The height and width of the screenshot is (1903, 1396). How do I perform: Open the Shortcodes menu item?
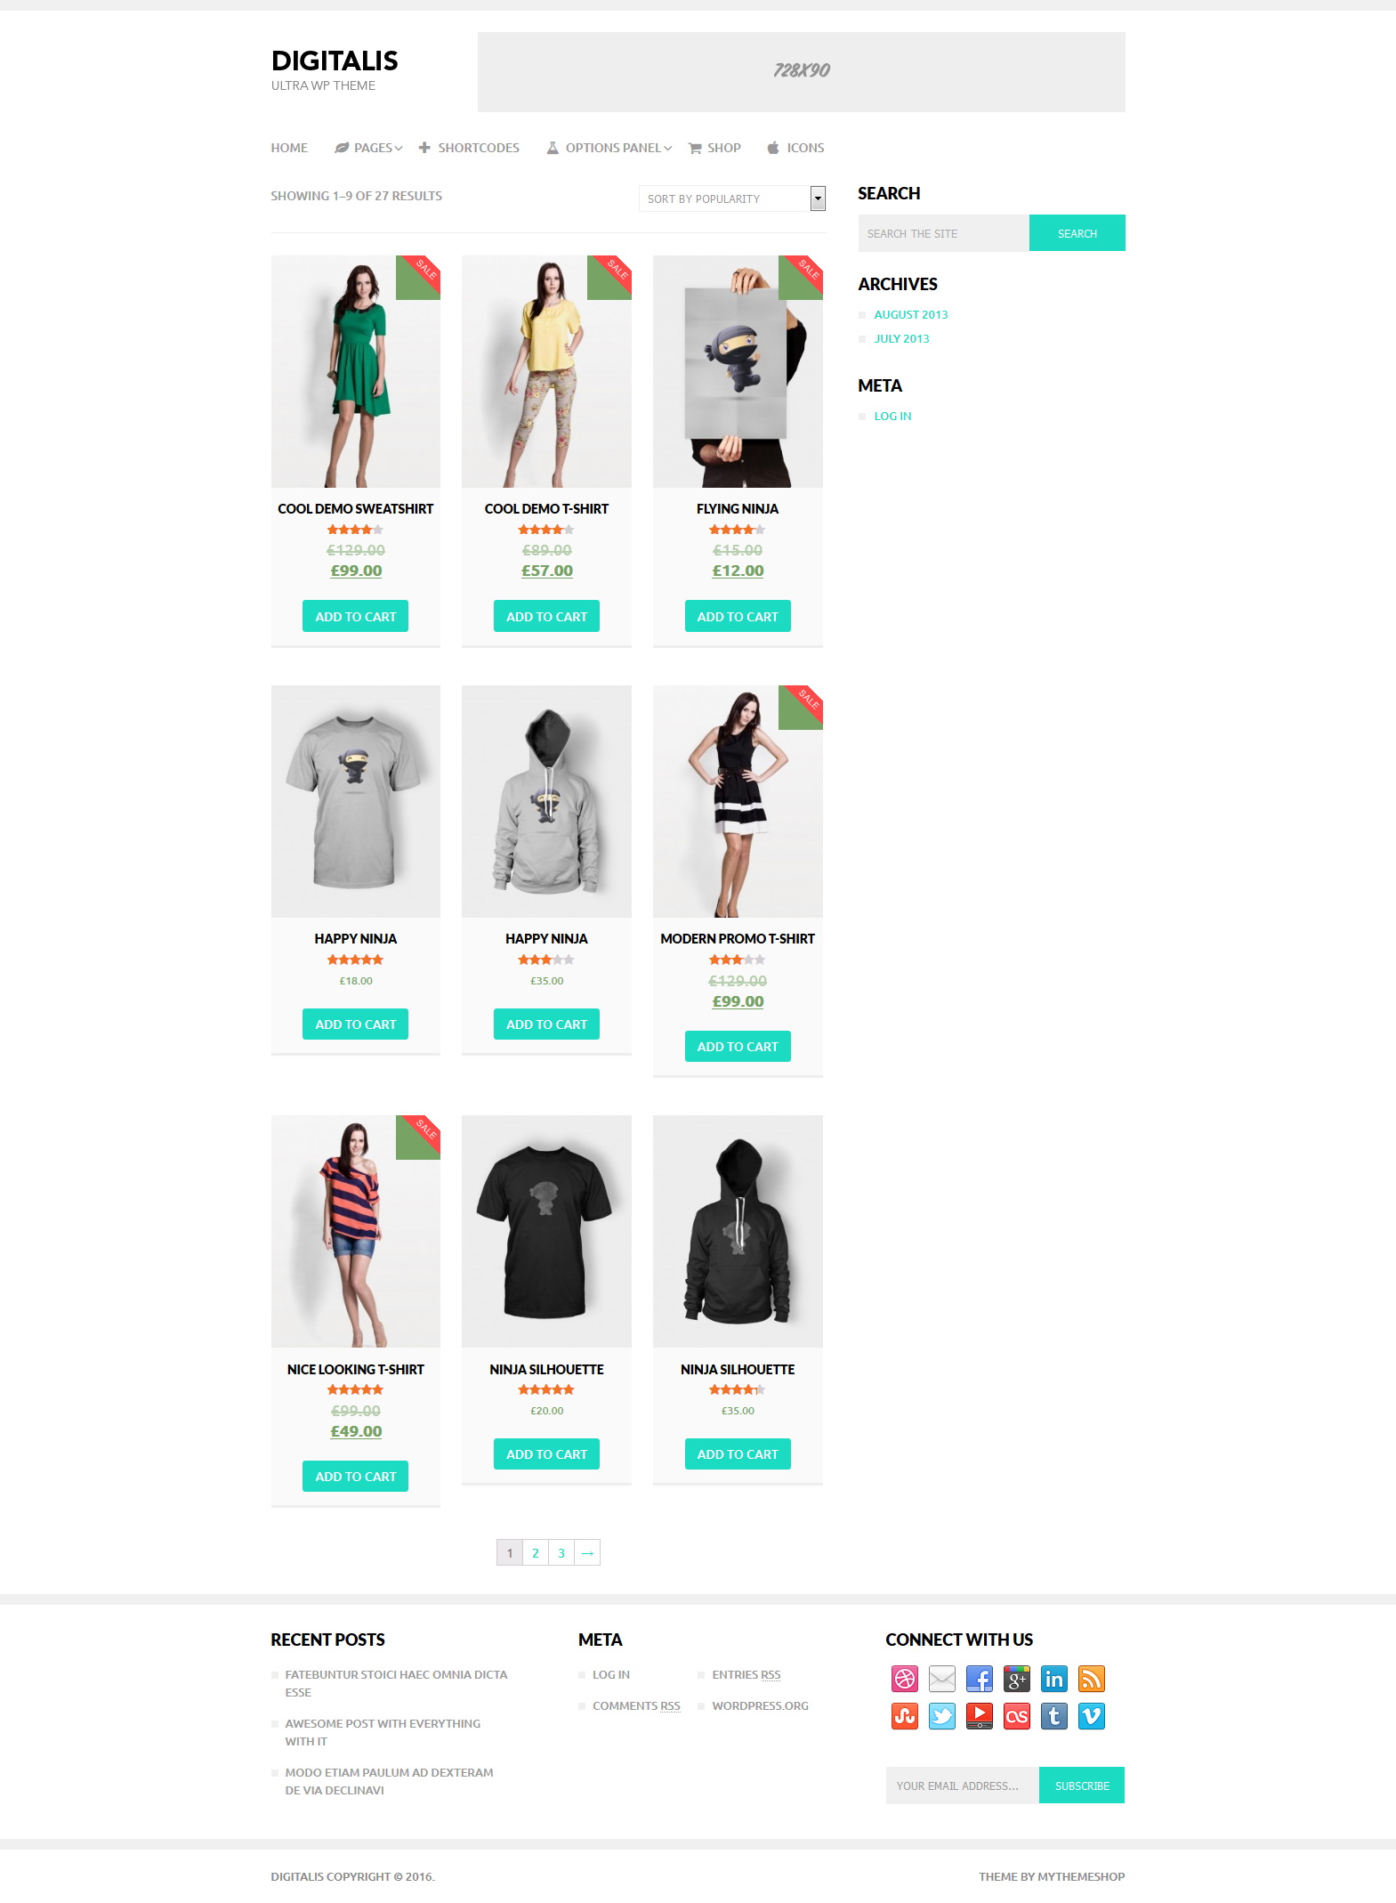pyautogui.click(x=469, y=148)
